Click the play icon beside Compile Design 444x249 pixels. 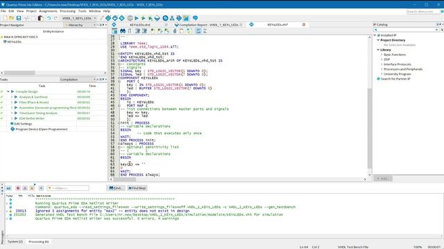click(x=12, y=91)
